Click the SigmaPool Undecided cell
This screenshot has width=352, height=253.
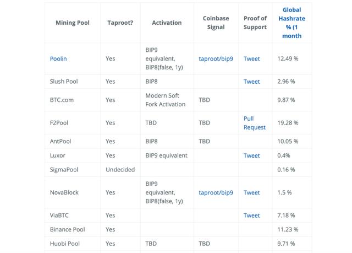click(x=120, y=170)
